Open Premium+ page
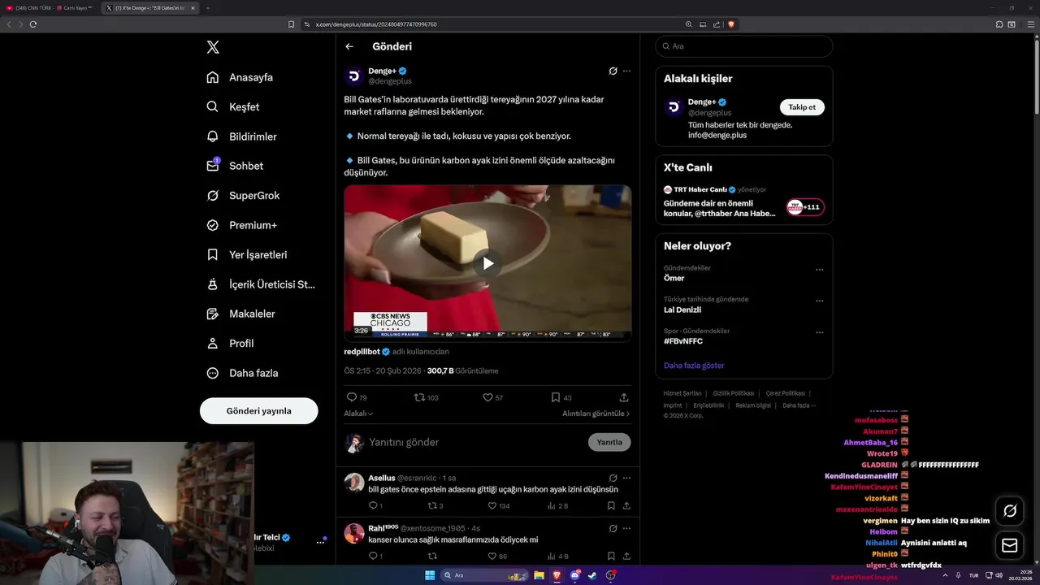Image resolution: width=1040 pixels, height=585 pixels. 241,225
